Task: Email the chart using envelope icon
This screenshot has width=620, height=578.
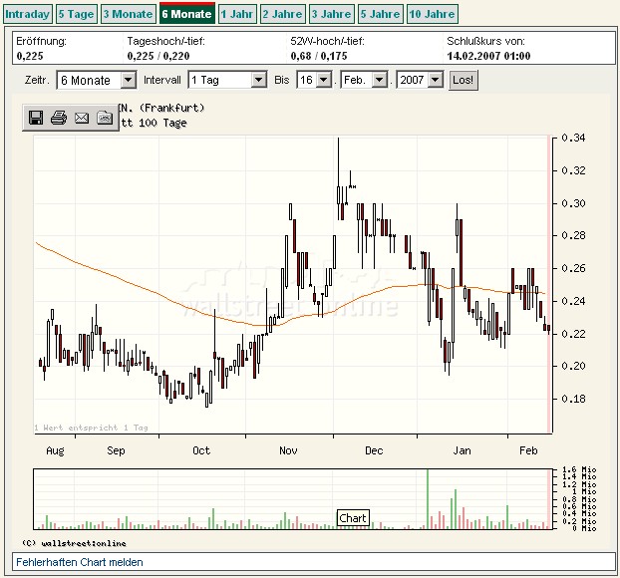Action: click(x=82, y=118)
